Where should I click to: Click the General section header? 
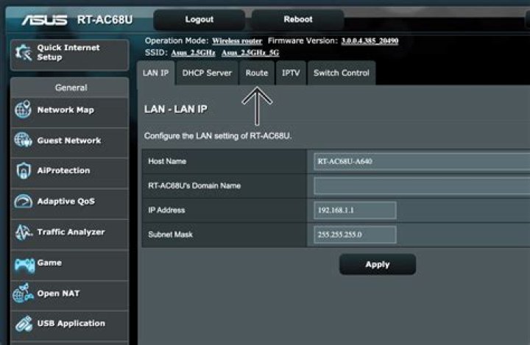click(71, 88)
